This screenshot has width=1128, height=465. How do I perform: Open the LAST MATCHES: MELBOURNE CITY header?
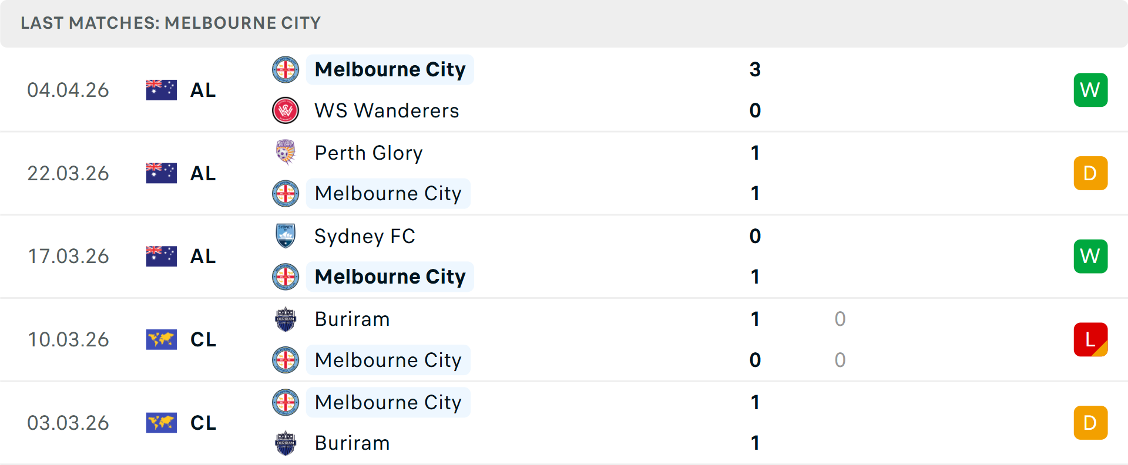(x=170, y=23)
